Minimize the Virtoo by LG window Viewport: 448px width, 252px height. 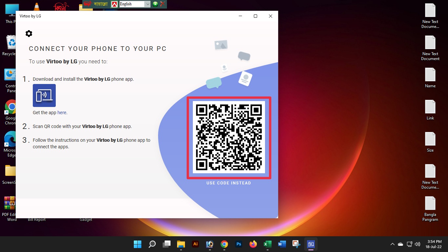click(240, 16)
